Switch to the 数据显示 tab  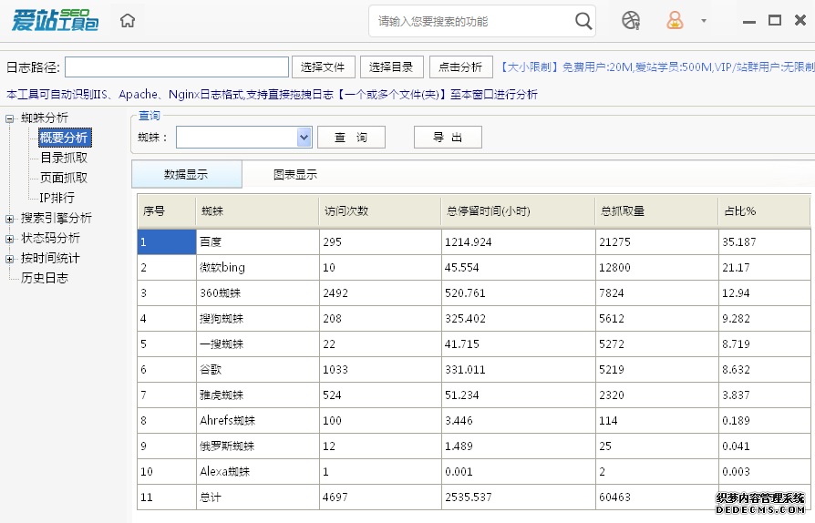[x=187, y=174]
